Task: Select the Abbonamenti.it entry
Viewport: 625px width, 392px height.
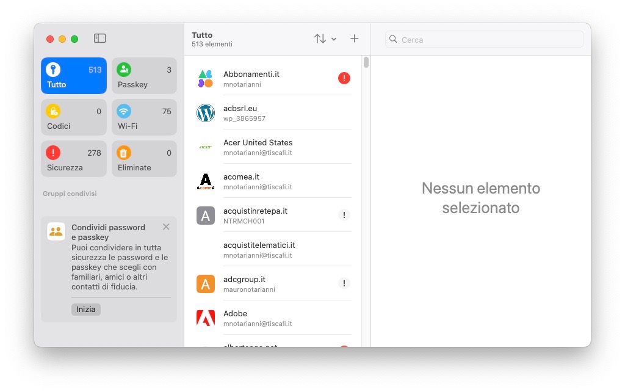Action: (274, 79)
